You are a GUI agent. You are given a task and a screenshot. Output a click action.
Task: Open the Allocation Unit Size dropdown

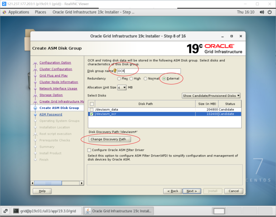pyautogui.click(x=122, y=87)
